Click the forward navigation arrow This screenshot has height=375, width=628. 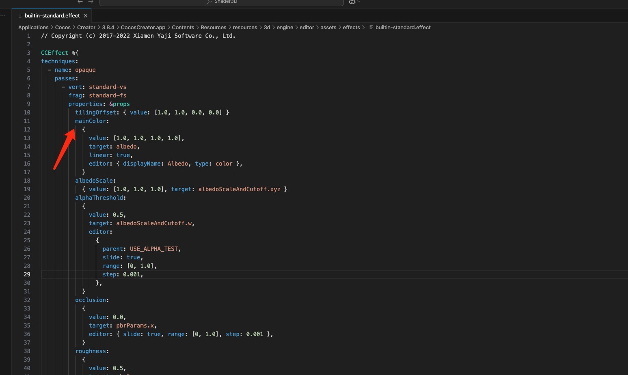91,2
